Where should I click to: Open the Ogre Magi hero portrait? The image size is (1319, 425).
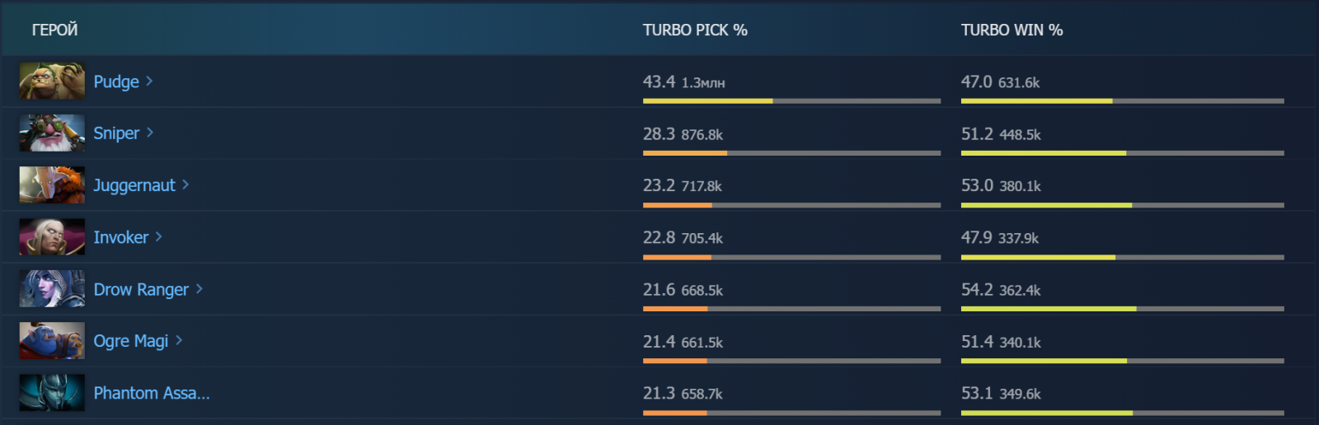coord(52,340)
